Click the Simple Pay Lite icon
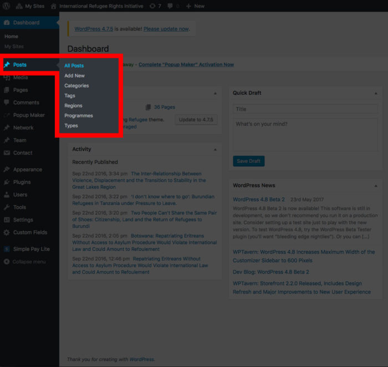Viewport: 388px width, 367px height. pos(7,249)
